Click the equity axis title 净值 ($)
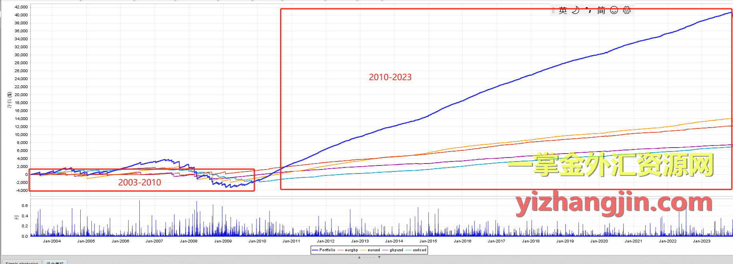 pyautogui.click(x=10, y=100)
